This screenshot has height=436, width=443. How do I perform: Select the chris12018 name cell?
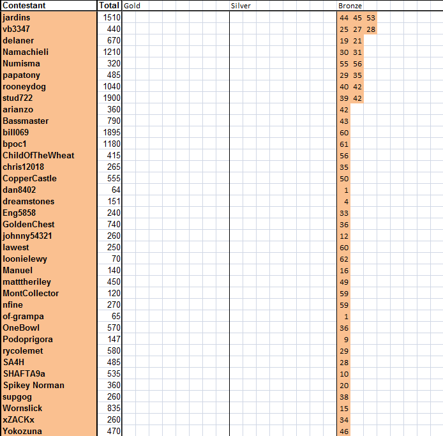[49, 167]
